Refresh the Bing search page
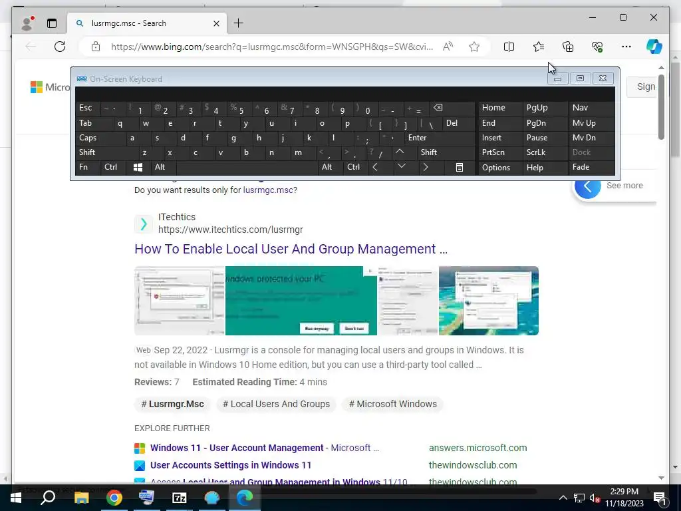The width and height of the screenshot is (681, 511). [60, 47]
